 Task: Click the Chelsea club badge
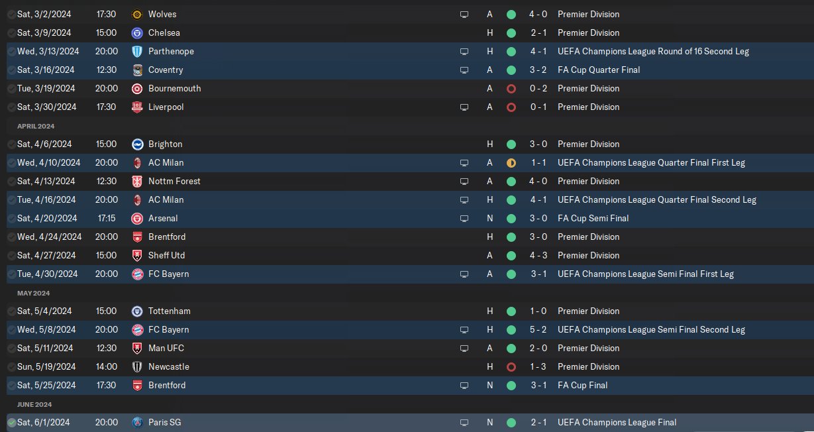[x=137, y=32]
